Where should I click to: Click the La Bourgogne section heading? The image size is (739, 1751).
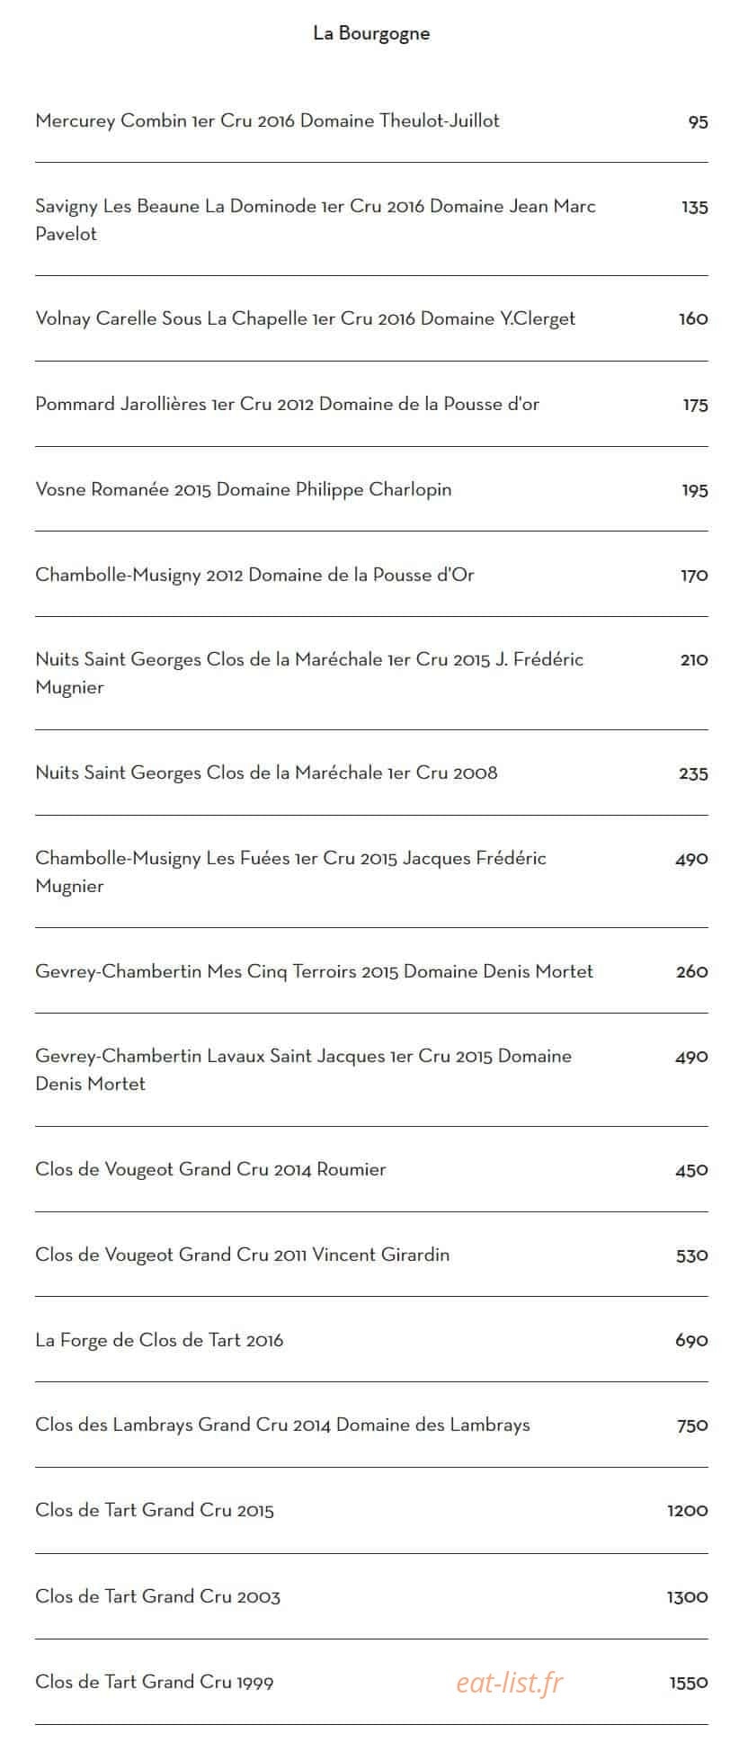pyautogui.click(x=371, y=34)
